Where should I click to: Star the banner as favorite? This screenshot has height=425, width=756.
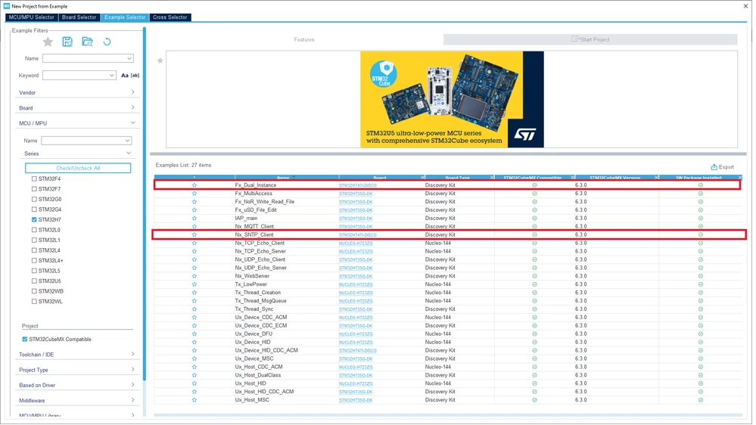[x=160, y=60]
